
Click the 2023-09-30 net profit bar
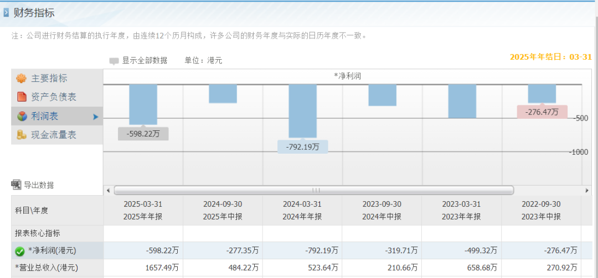tap(382, 95)
